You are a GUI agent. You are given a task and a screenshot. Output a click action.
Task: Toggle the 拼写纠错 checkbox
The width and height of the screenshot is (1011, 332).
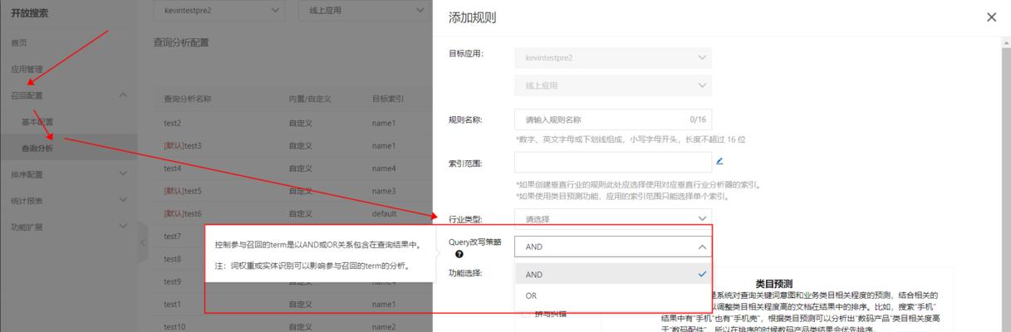pyautogui.click(x=525, y=314)
